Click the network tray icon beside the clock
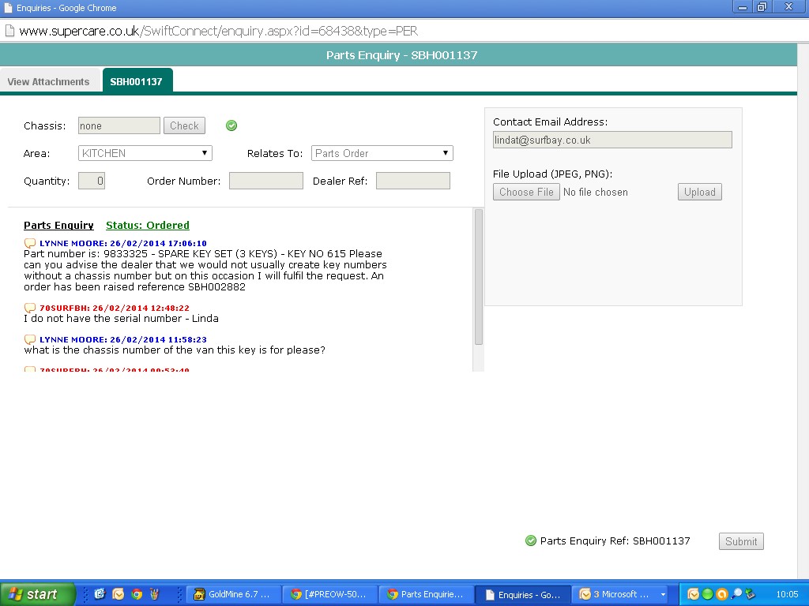The height and width of the screenshot is (606, 809). point(751,594)
